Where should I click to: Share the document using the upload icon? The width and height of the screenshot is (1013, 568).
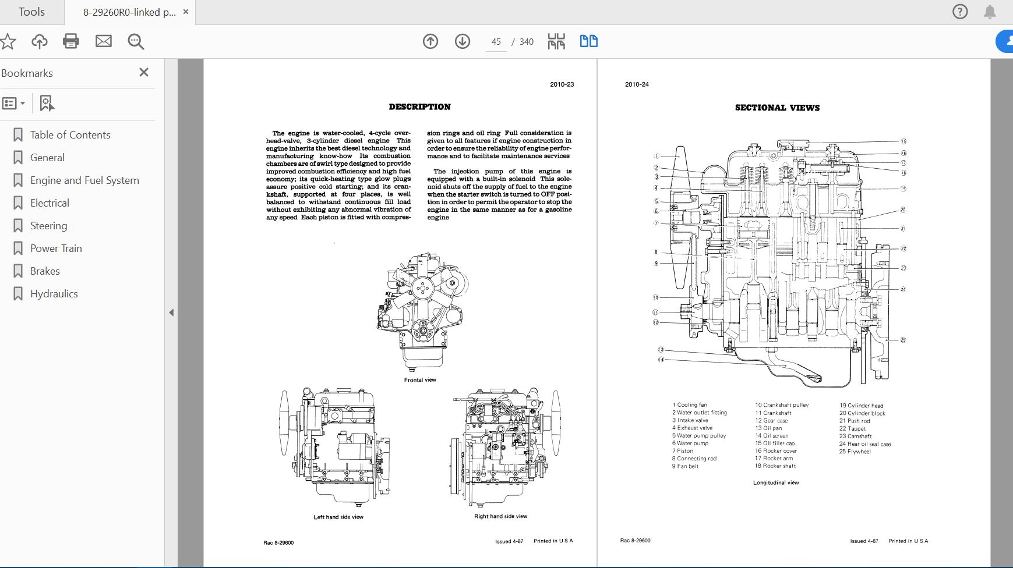point(39,41)
